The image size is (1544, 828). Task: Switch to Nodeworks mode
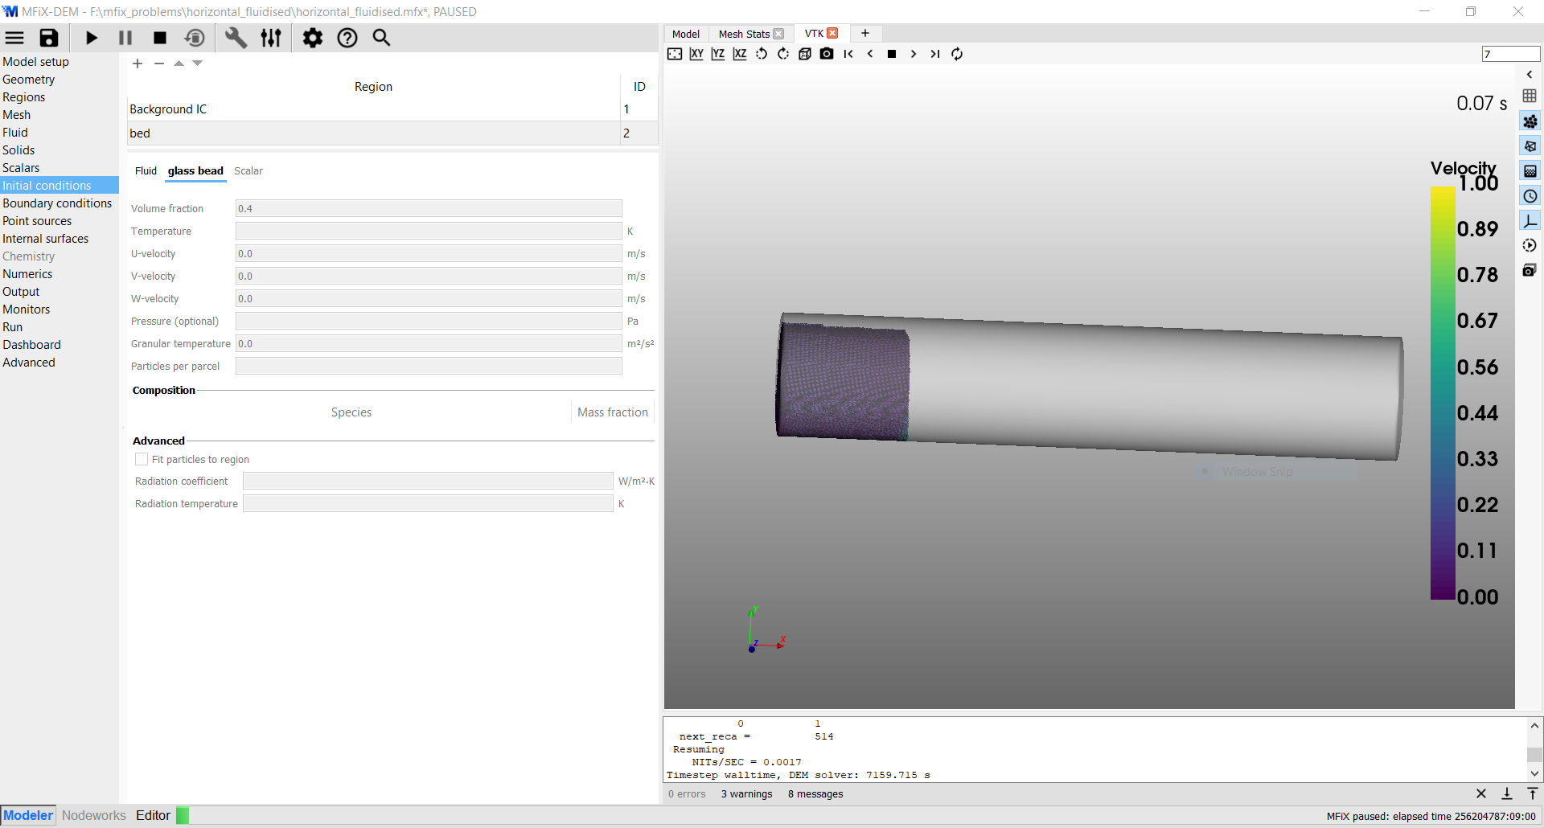coord(94,815)
